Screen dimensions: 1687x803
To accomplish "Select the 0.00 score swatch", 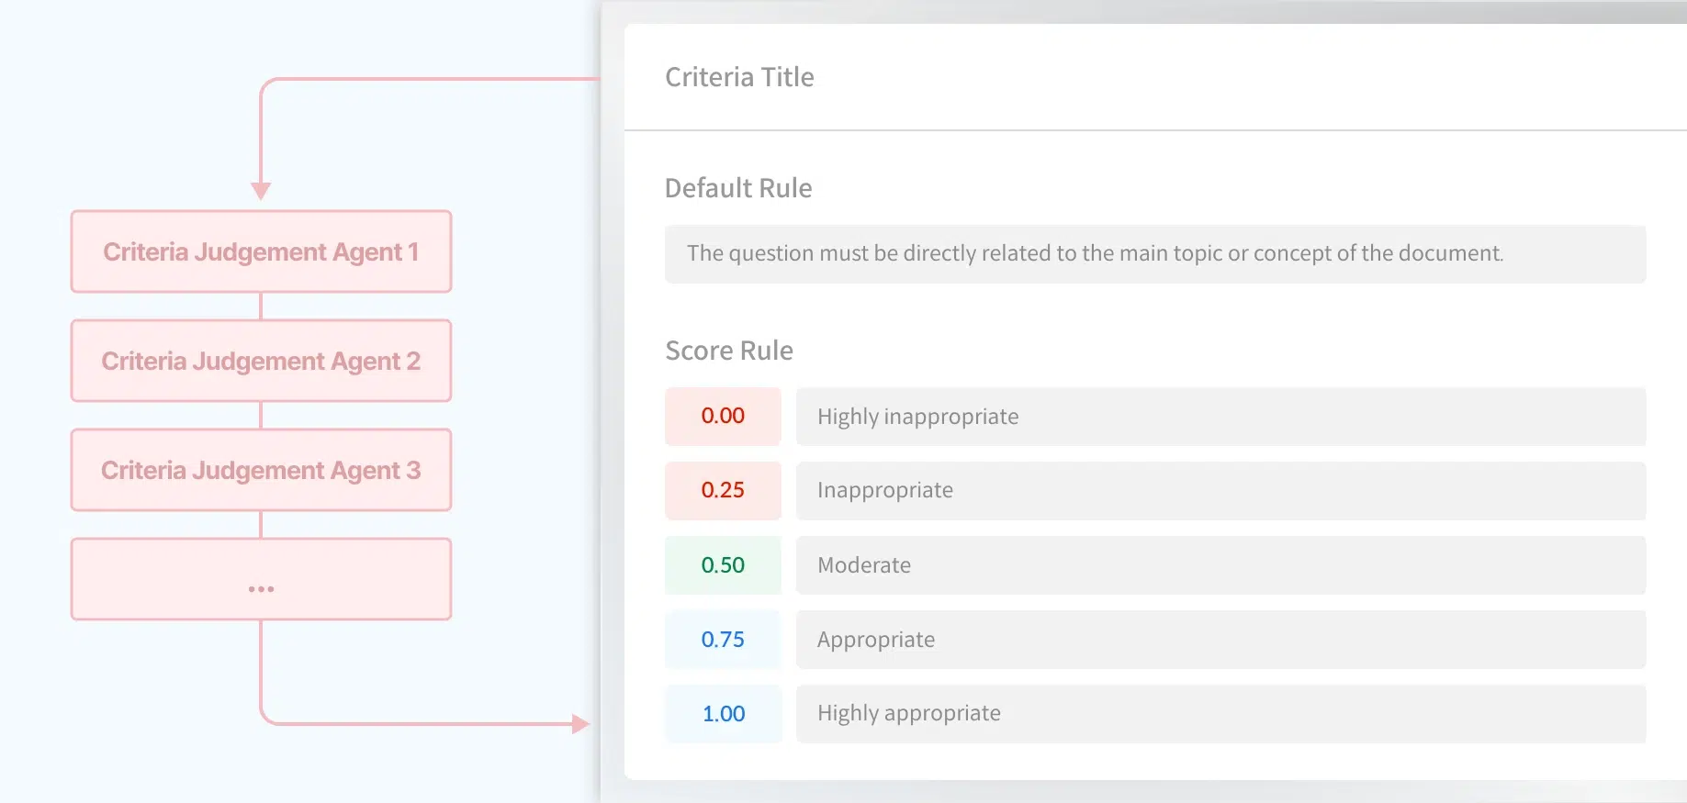I will coord(723,417).
